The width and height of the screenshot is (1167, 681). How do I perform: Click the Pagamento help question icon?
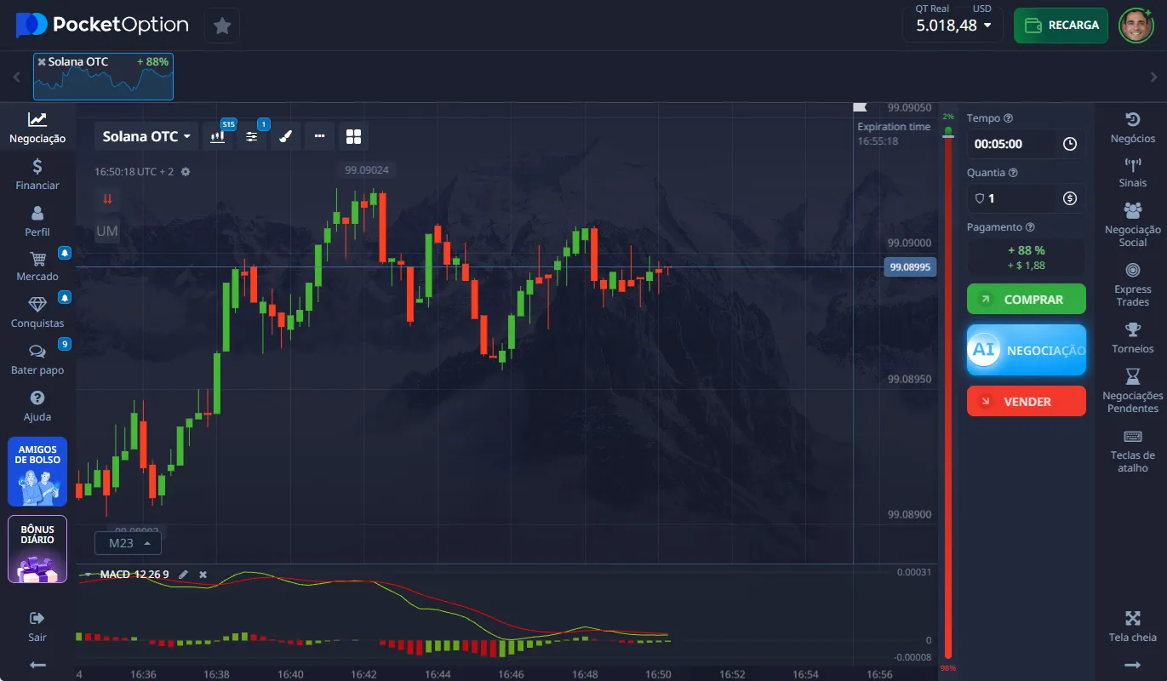click(1030, 227)
